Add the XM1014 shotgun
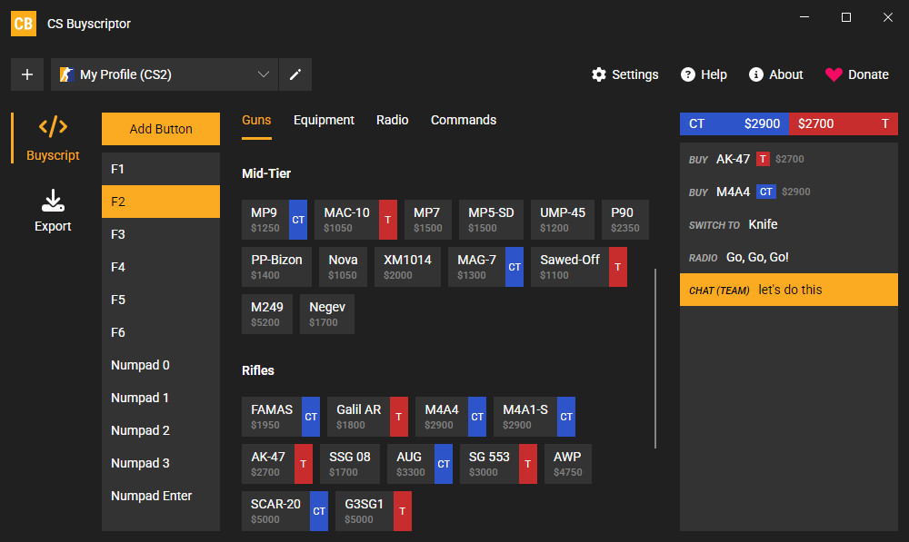909x542 pixels. 407,267
